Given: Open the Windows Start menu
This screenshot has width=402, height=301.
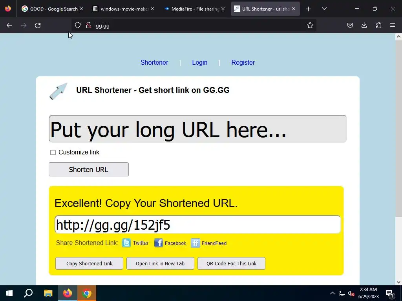Looking at the screenshot, I should click(x=9, y=293).
